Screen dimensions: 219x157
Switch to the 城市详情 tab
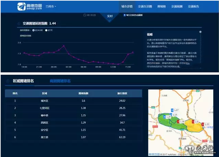pyautogui.click(x=127, y=6)
